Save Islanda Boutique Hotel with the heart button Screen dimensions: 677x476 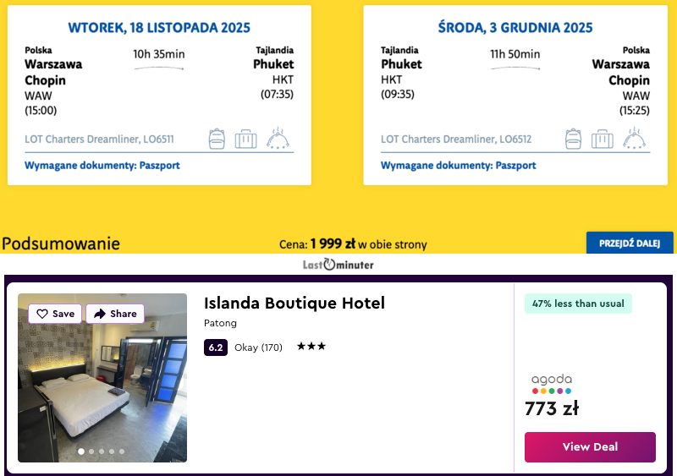pyautogui.click(x=55, y=314)
